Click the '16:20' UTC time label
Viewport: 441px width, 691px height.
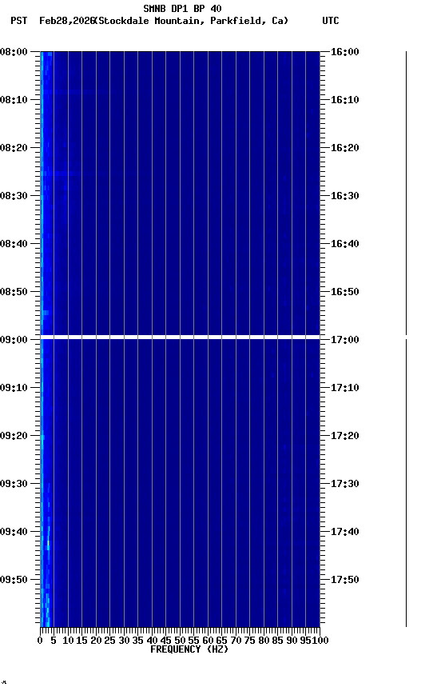[345, 148]
